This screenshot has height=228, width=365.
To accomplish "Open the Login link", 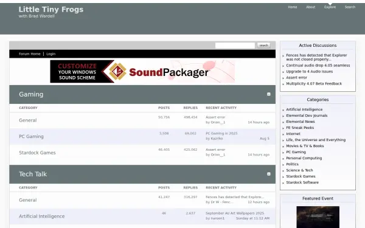I will pyautogui.click(x=50, y=54).
